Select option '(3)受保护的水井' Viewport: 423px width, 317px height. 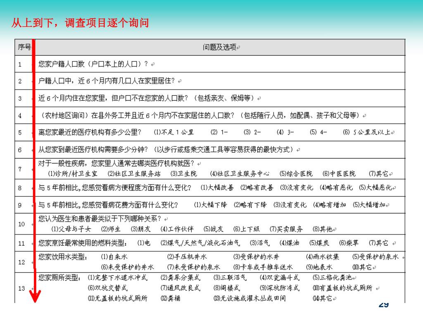[x=256, y=257]
